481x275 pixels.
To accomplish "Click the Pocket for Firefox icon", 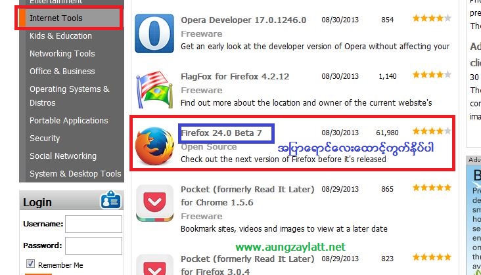I will click(155, 264).
